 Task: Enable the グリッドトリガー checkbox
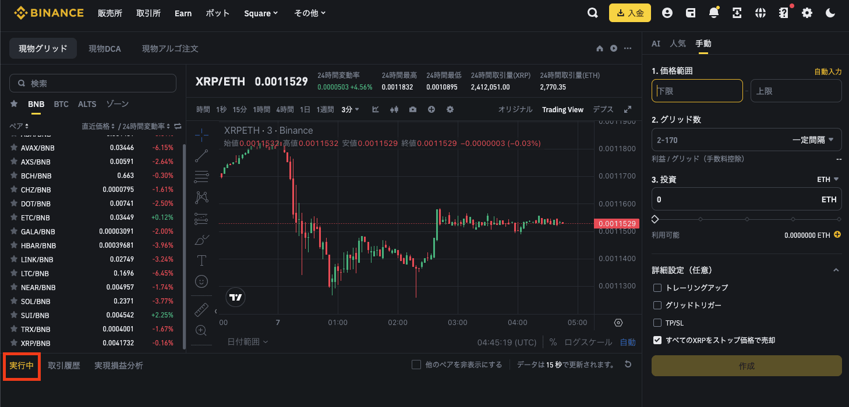click(x=657, y=305)
